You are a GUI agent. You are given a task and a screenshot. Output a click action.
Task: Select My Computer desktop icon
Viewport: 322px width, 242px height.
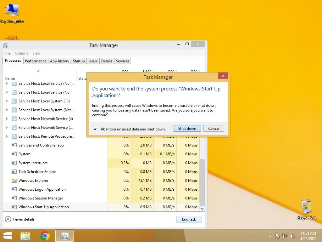click(12, 13)
